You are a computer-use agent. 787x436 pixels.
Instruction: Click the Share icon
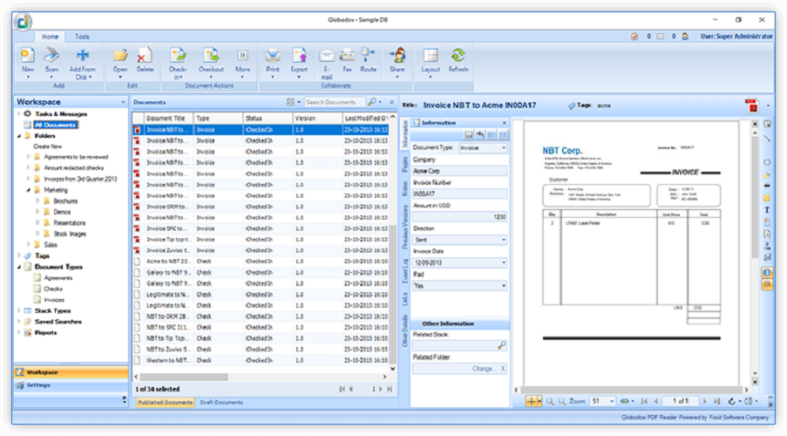coord(397,55)
